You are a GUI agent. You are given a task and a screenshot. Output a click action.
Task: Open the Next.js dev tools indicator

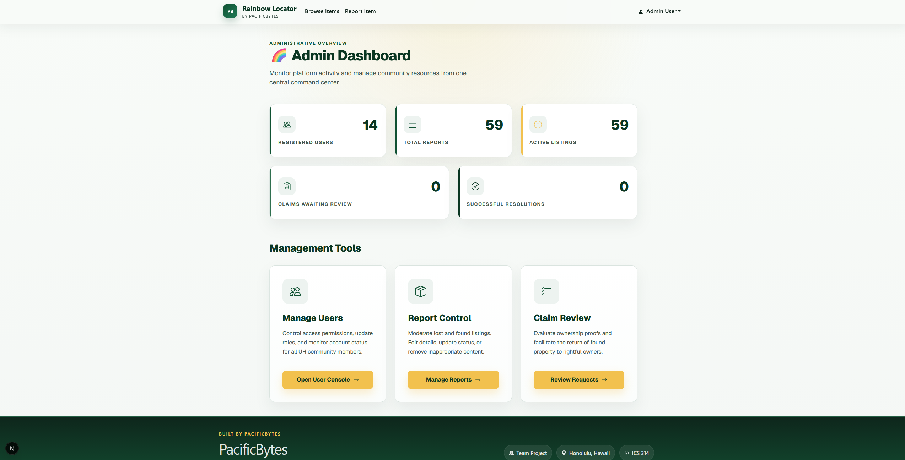click(12, 448)
